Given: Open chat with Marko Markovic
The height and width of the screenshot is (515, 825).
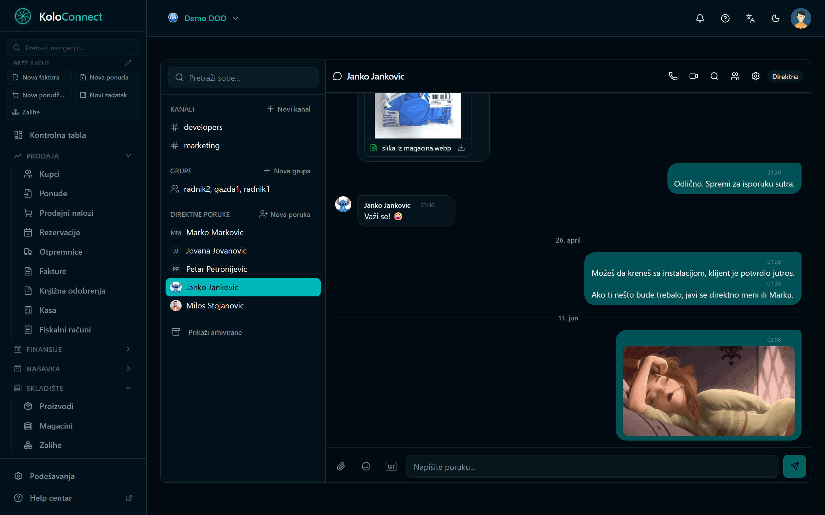Looking at the screenshot, I should [243, 232].
